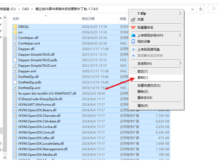Screen dimensions: 218x164
Task: Open the address bar history dropdown
Action: 193,9
